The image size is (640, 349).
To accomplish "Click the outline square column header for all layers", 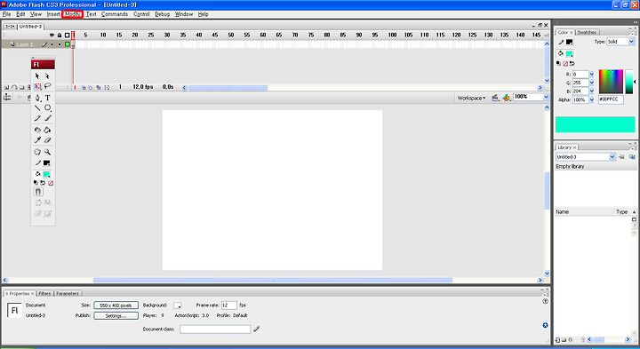I will (x=68, y=36).
